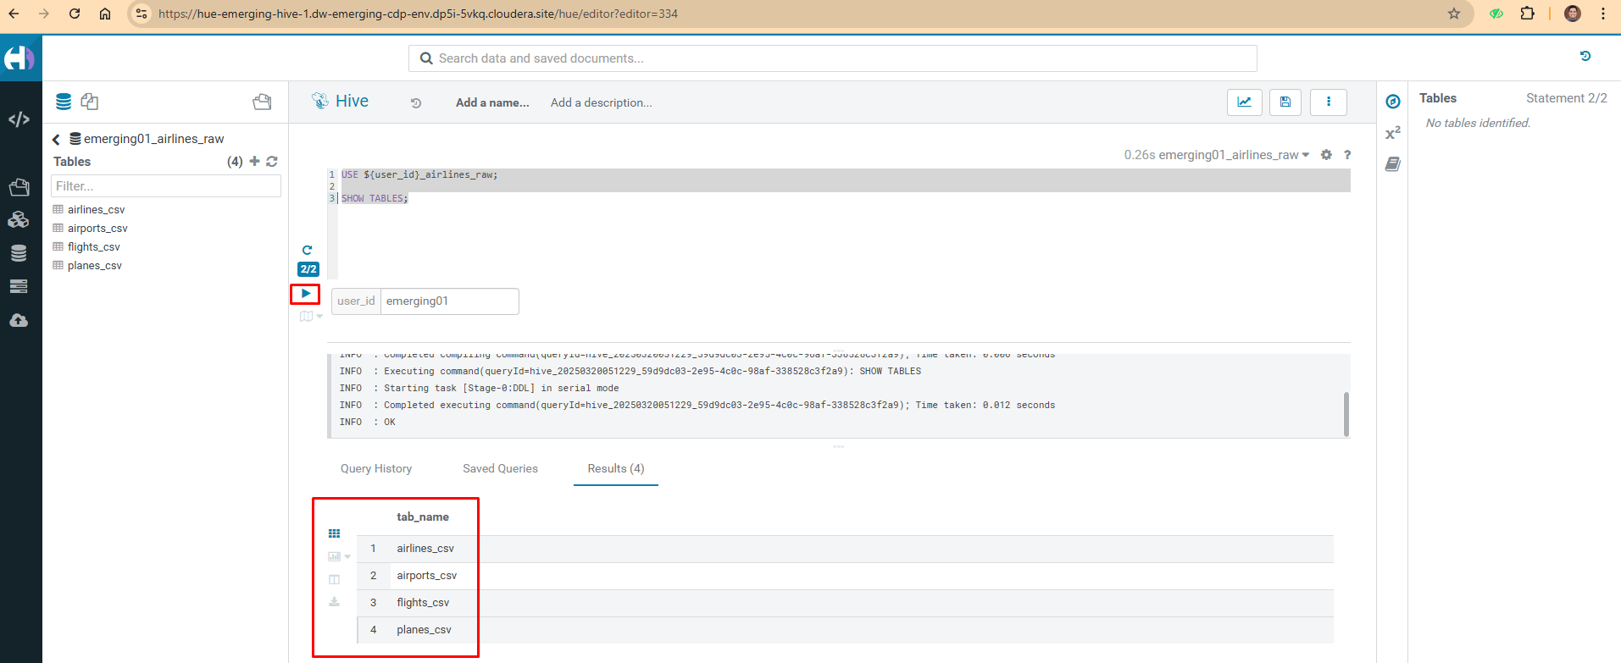Expand the emerging01_airlines_raw database dropdown
The height and width of the screenshot is (663, 1621).
(x=1234, y=155)
